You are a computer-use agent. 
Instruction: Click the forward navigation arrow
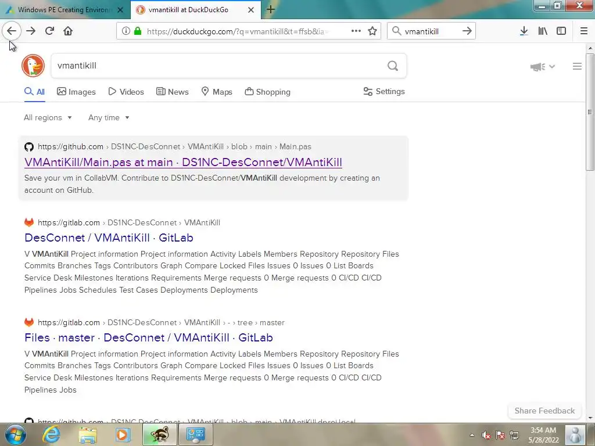click(31, 31)
